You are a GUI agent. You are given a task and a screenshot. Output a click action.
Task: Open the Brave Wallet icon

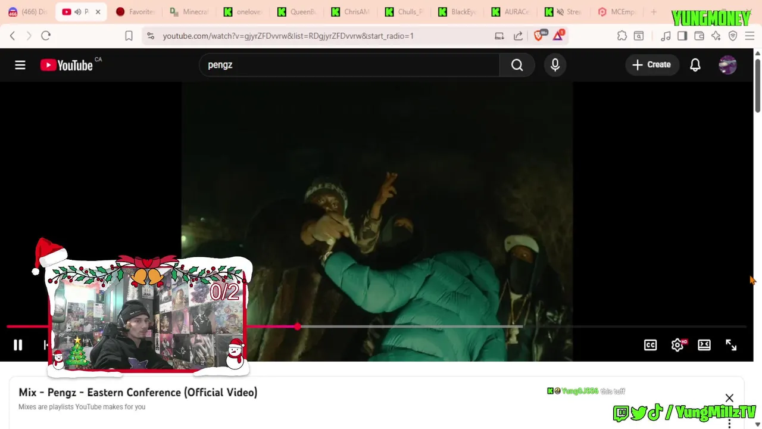pyautogui.click(x=699, y=36)
